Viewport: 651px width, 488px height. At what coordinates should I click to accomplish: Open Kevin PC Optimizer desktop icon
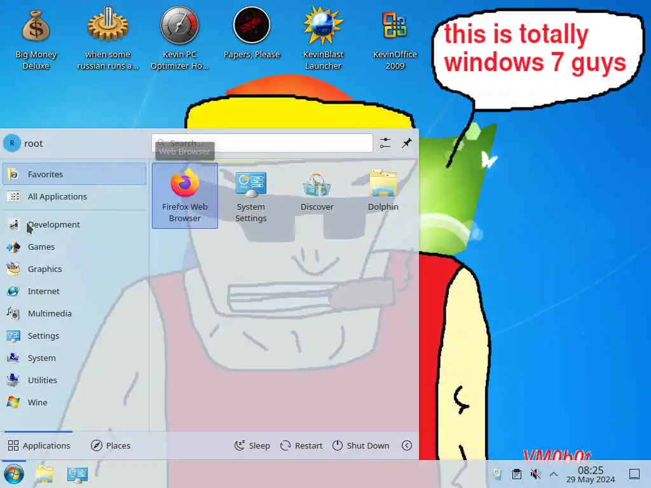(x=179, y=39)
